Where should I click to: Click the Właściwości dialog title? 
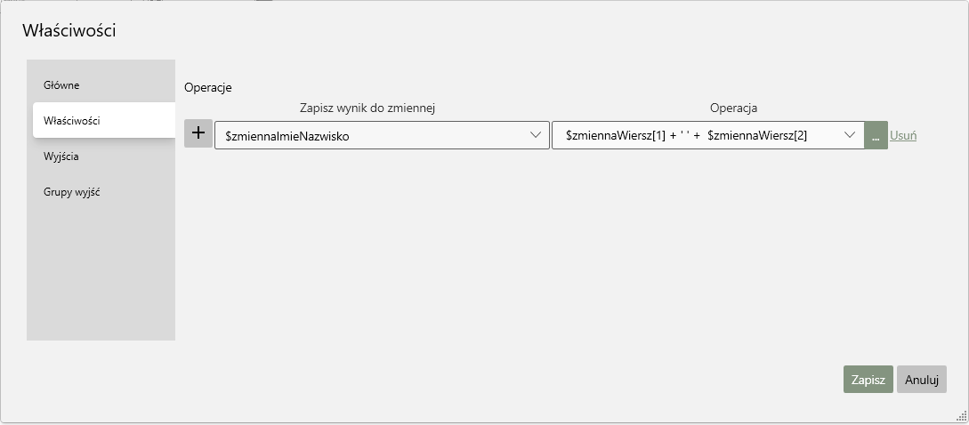click(x=69, y=31)
